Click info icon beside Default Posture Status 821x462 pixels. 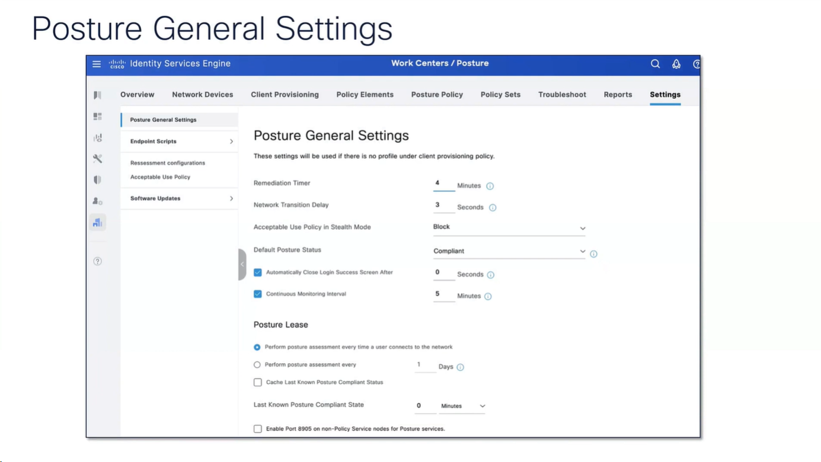pos(593,254)
